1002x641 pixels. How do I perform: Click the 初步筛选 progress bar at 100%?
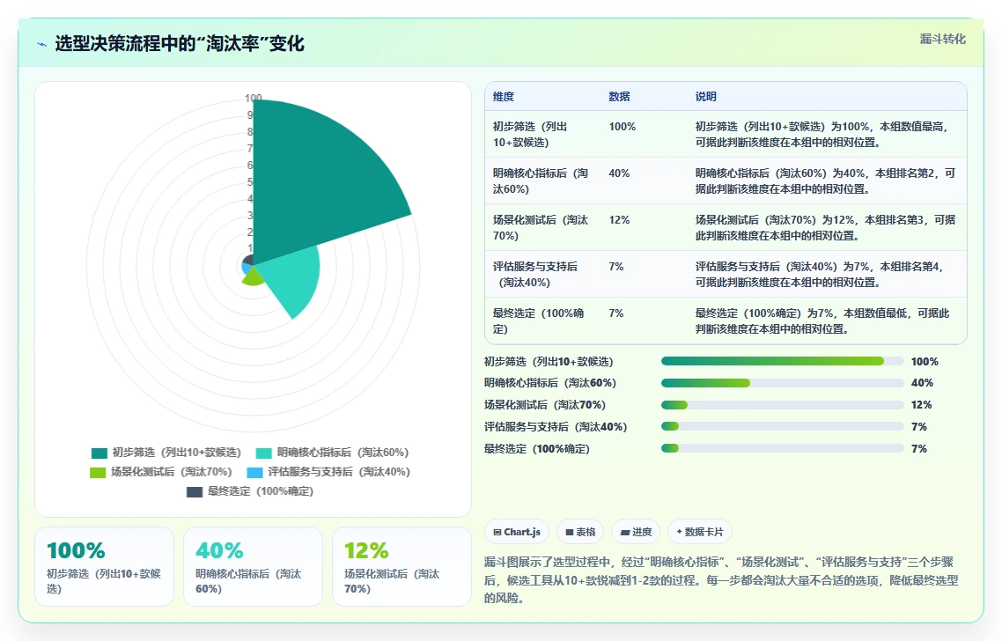(x=782, y=361)
